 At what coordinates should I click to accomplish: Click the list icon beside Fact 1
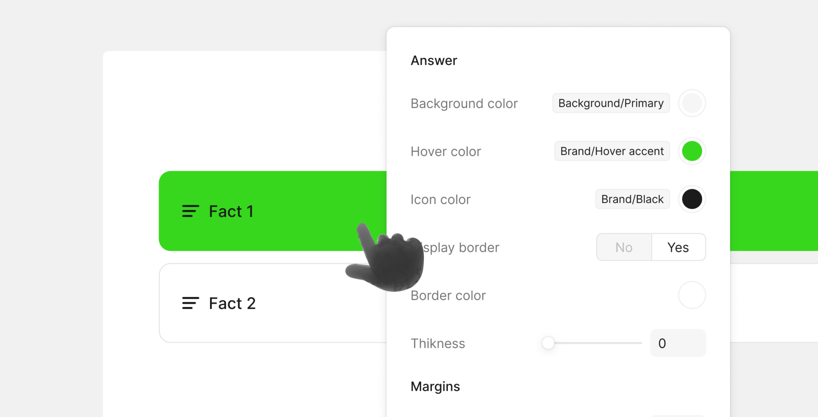pyautogui.click(x=191, y=211)
